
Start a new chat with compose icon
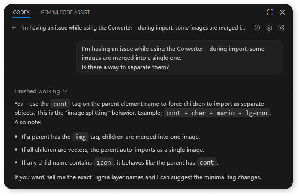pyautogui.click(x=281, y=28)
